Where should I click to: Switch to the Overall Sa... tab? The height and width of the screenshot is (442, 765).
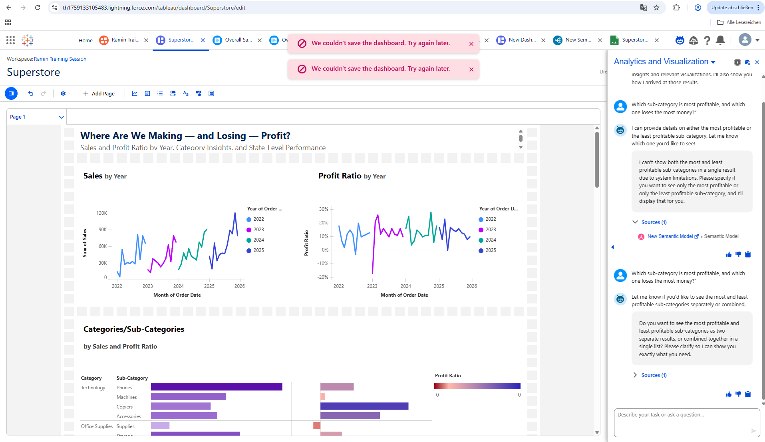point(238,40)
